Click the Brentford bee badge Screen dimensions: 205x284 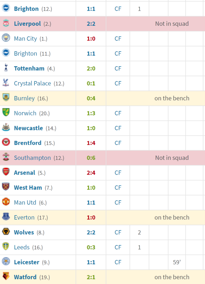(x=6, y=142)
